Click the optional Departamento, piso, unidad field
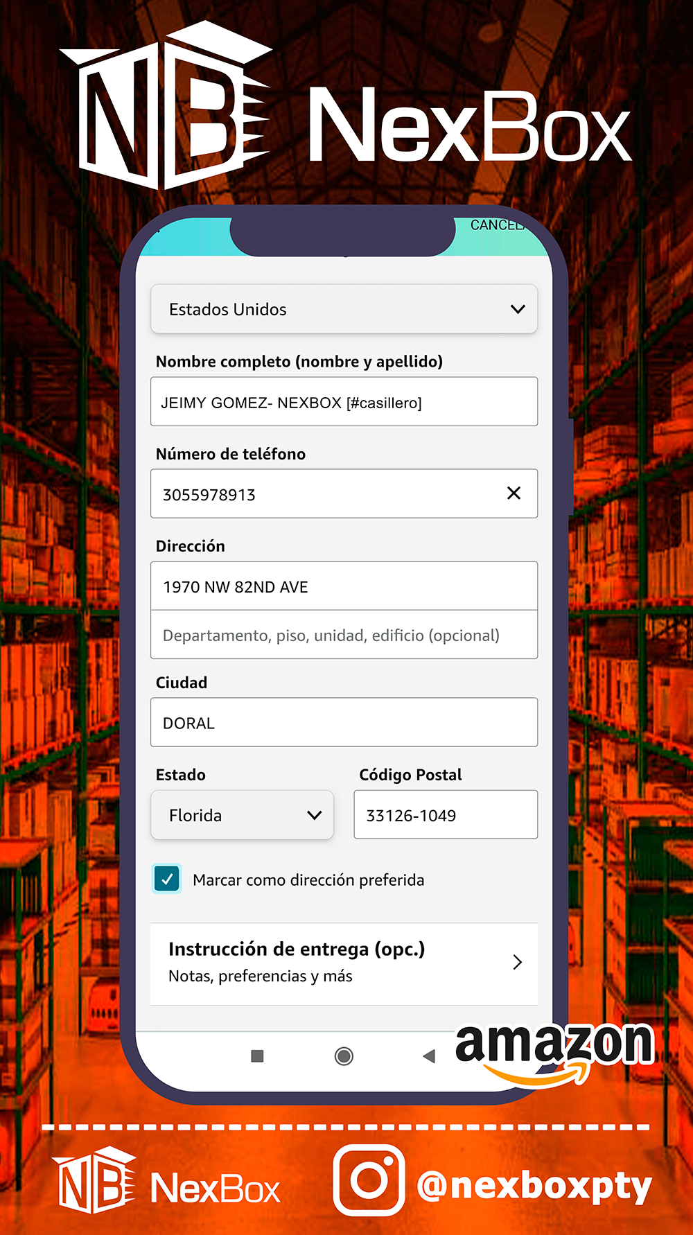The image size is (693, 1235). [x=344, y=635]
